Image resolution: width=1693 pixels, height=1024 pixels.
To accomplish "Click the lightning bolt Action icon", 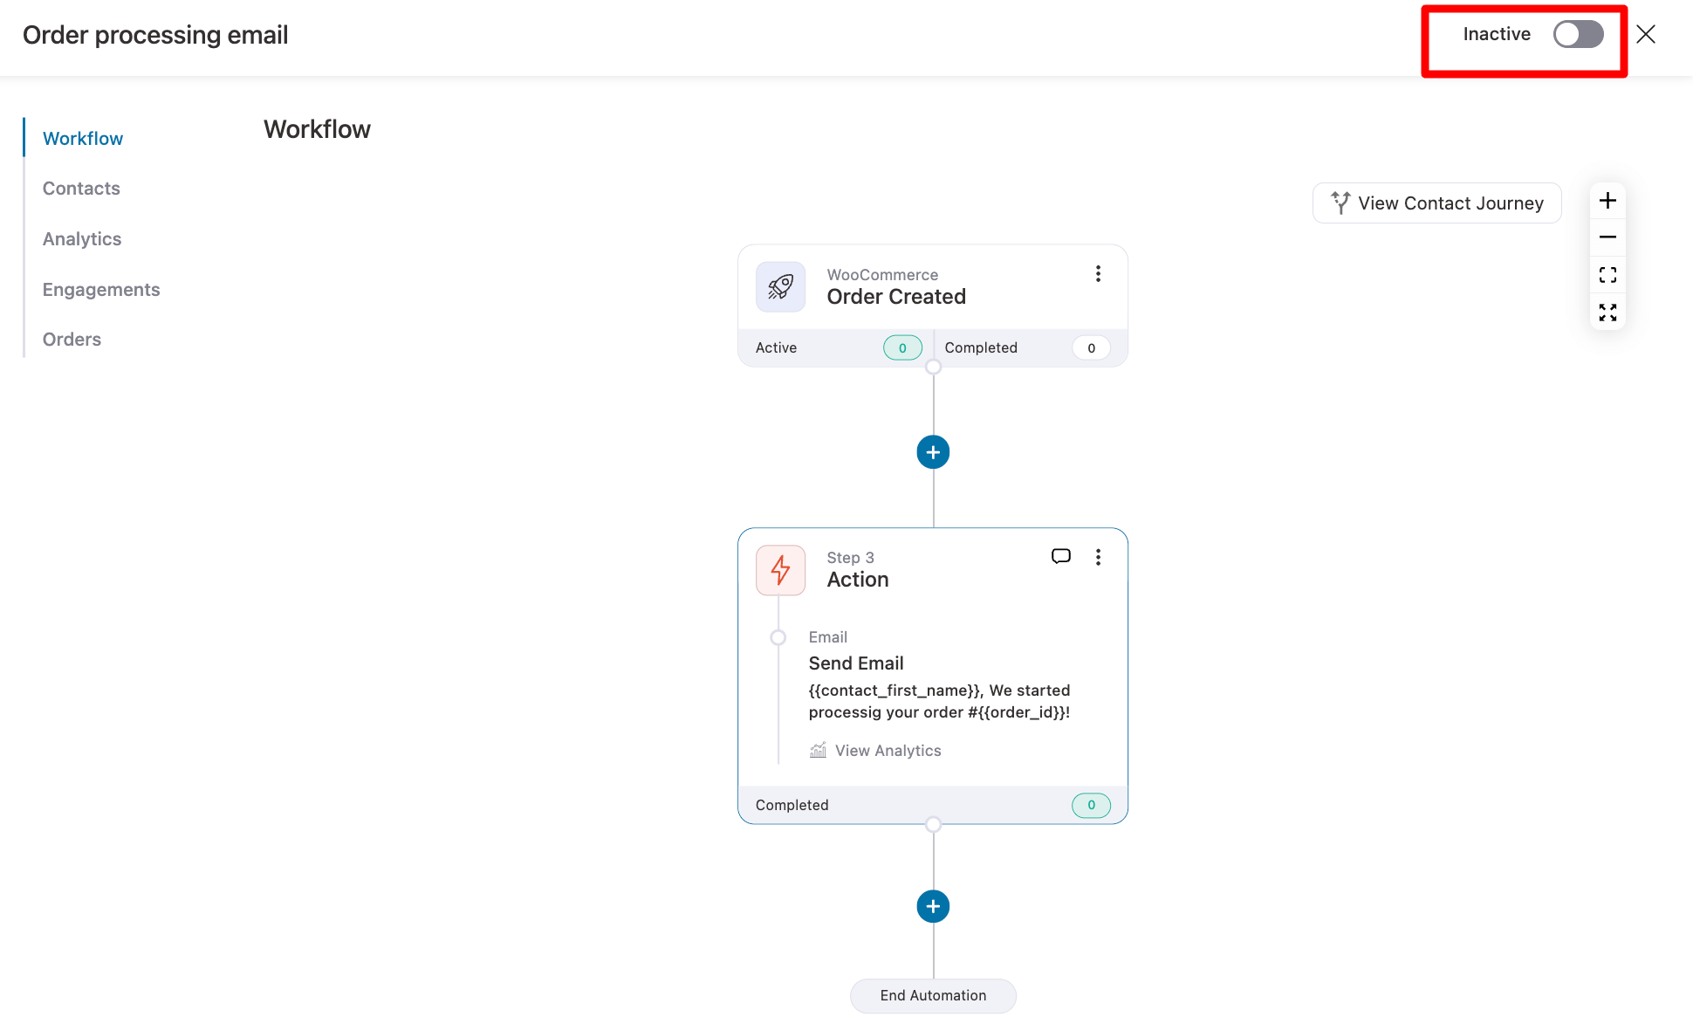I will [x=780, y=570].
